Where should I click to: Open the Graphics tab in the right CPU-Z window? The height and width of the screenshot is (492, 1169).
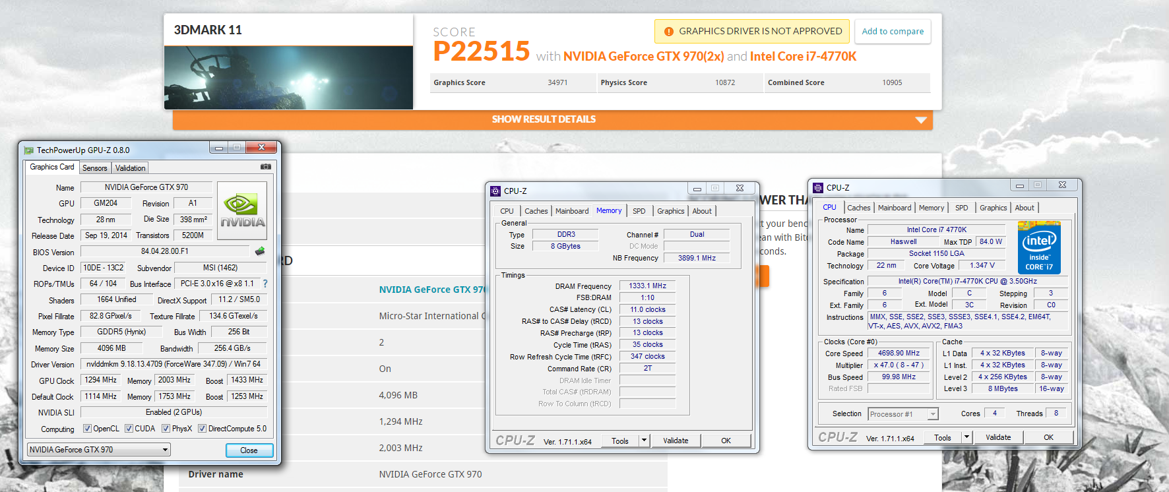994,208
